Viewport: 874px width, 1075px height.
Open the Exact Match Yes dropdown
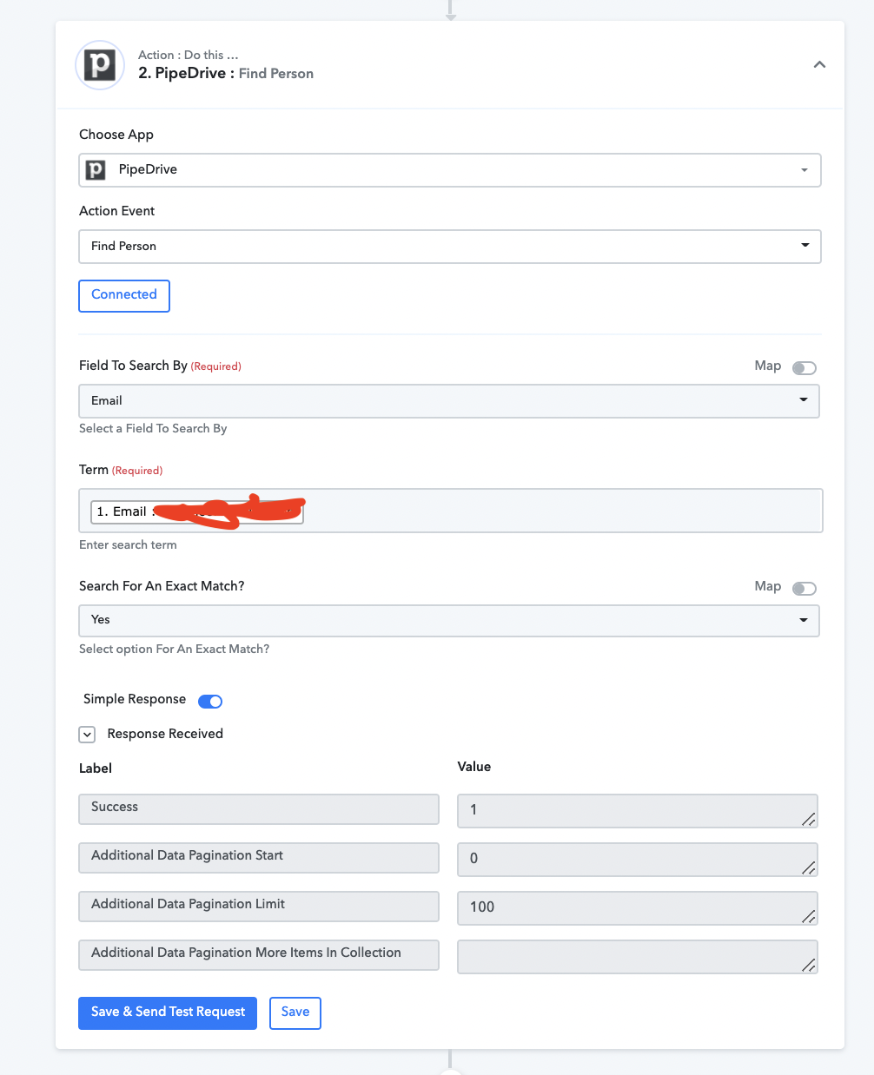click(449, 620)
